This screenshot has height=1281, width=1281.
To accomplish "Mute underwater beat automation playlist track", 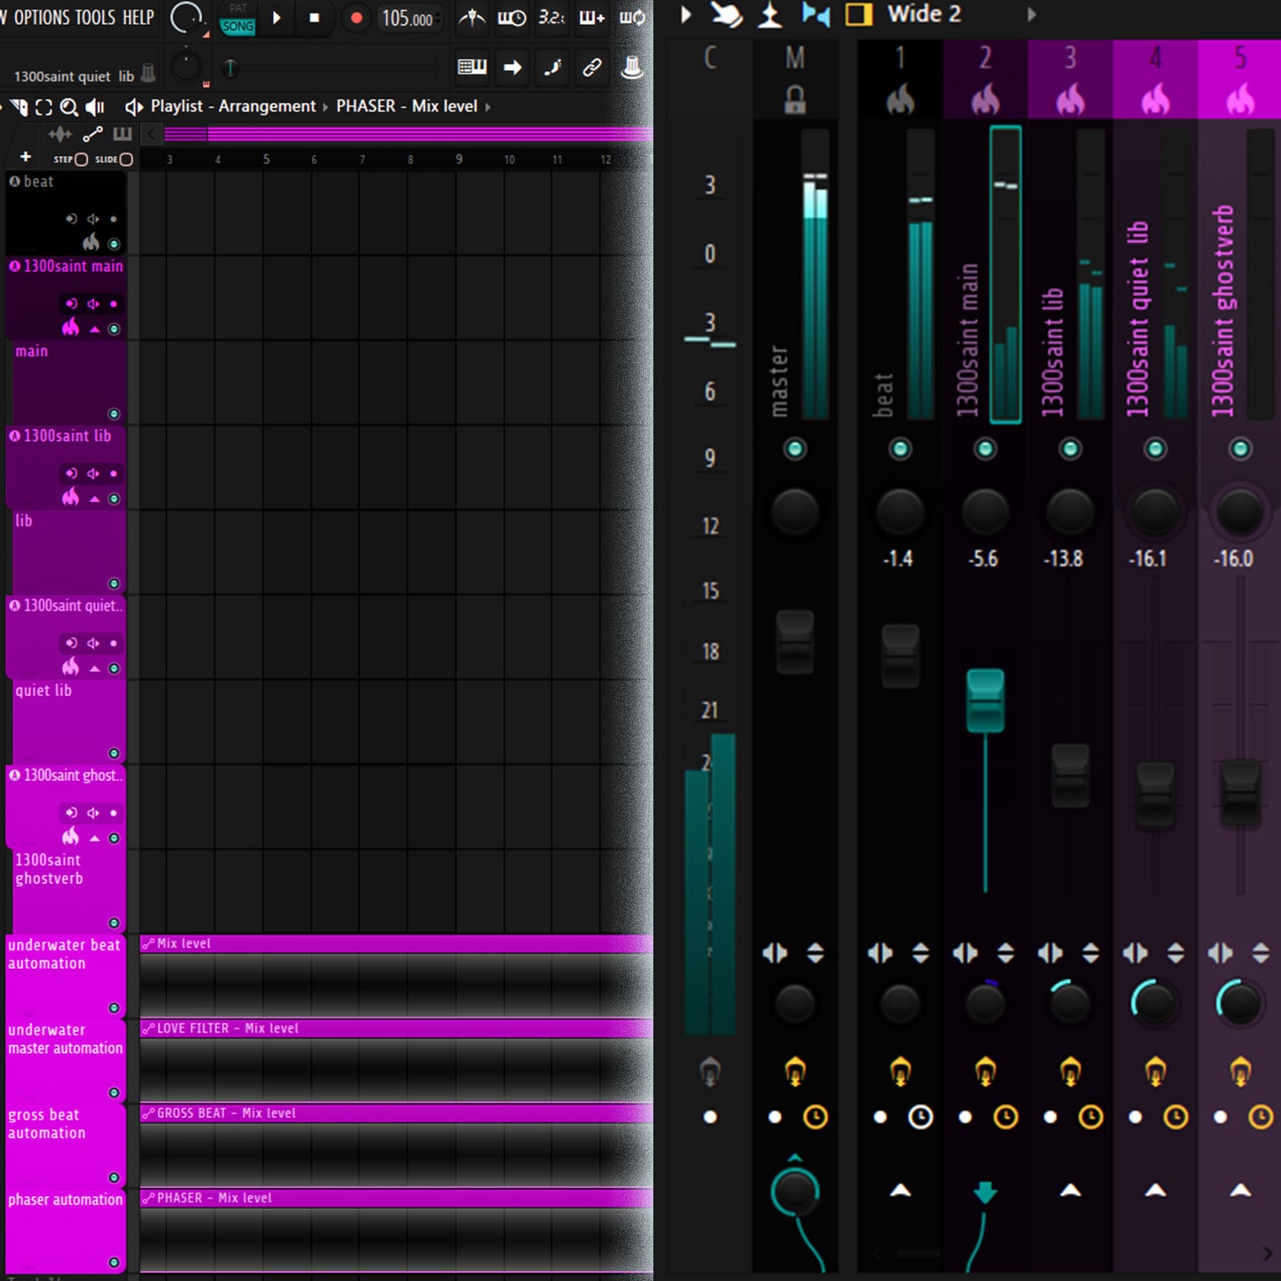I will pyautogui.click(x=113, y=1008).
